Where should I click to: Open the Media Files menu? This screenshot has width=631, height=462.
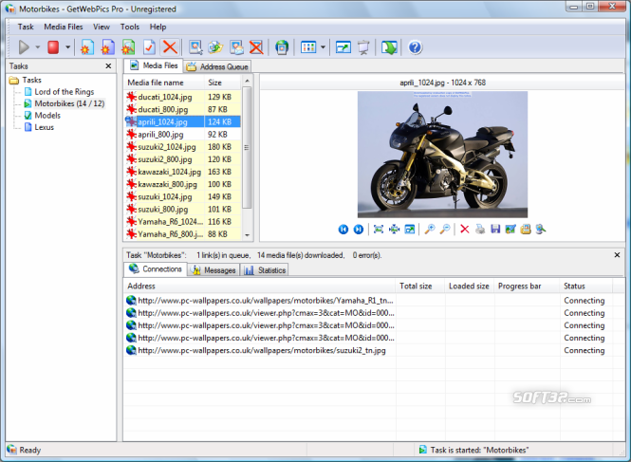tap(64, 27)
